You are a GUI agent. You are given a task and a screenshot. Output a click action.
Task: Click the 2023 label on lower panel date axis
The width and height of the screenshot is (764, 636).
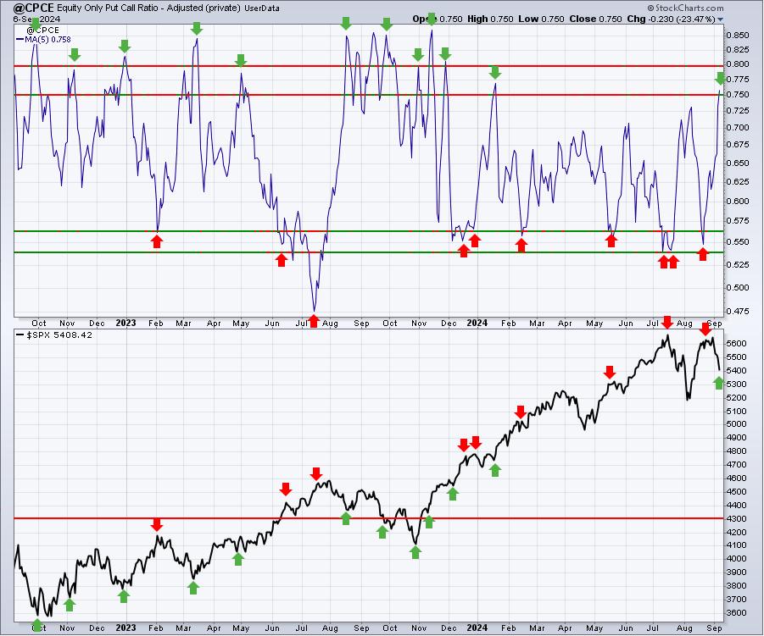[125, 628]
